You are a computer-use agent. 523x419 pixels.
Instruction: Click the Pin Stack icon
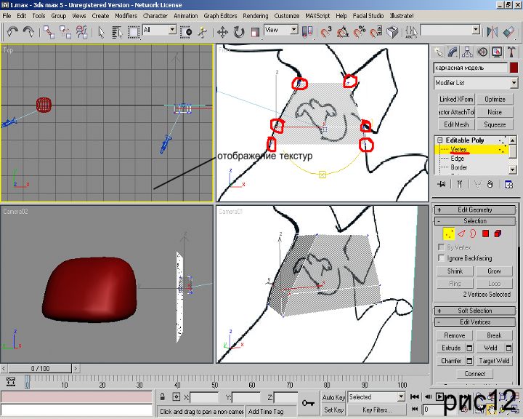(x=439, y=185)
